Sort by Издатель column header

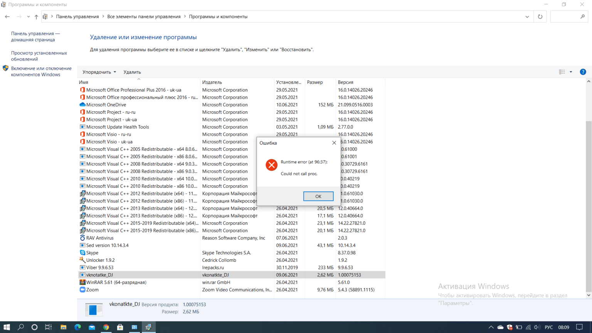click(x=237, y=82)
